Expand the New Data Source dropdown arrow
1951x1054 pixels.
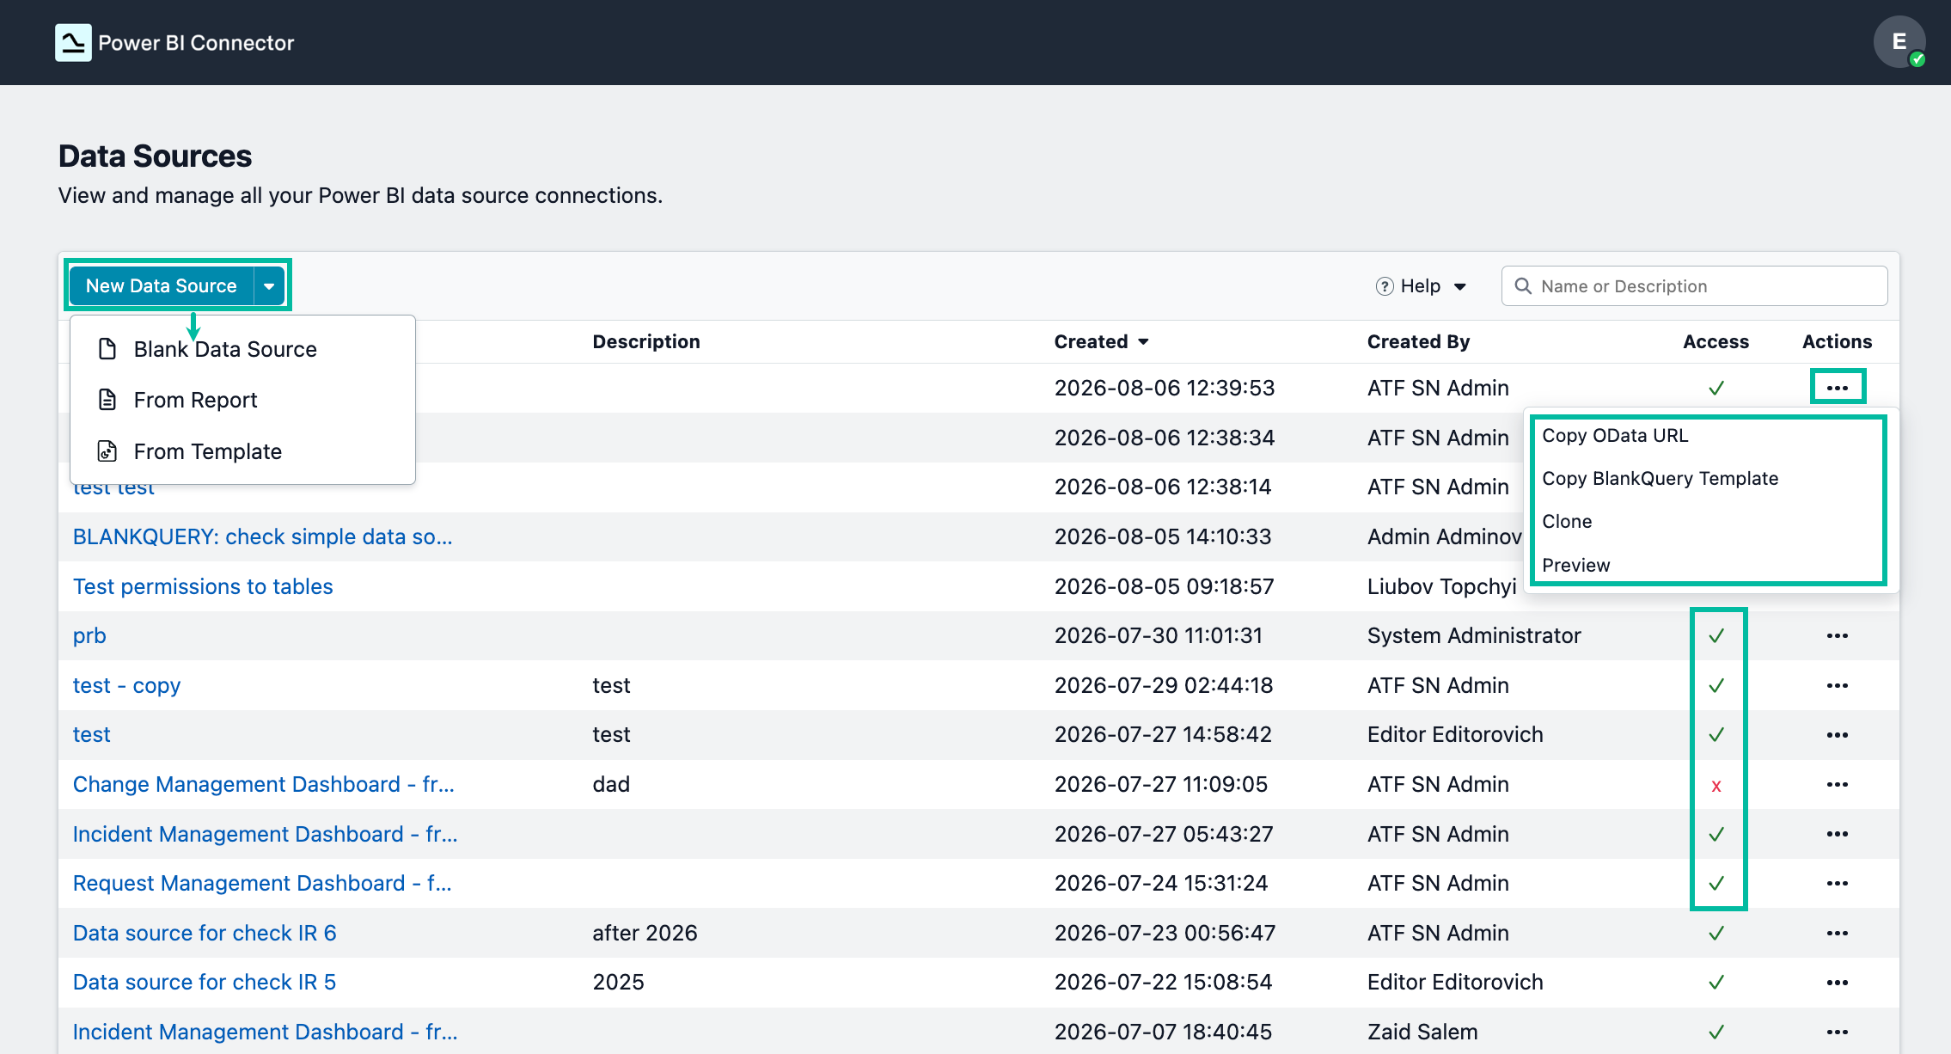[269, 285]
